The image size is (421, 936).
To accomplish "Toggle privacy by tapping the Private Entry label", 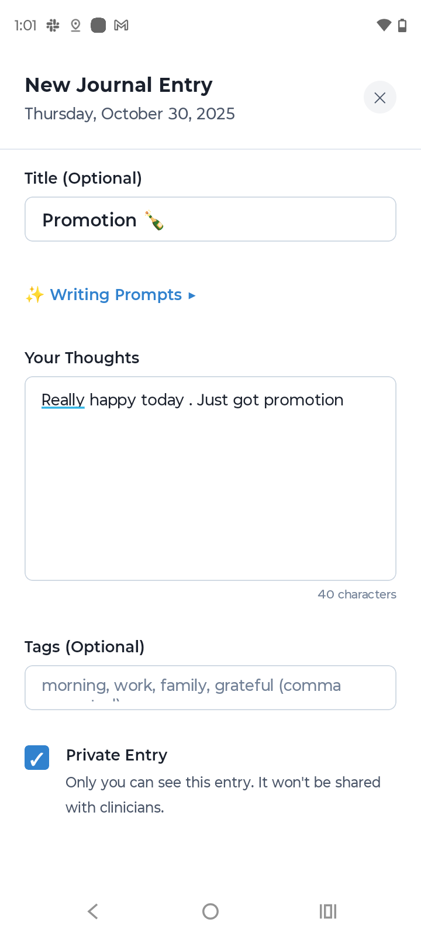I will coord(116,755).
